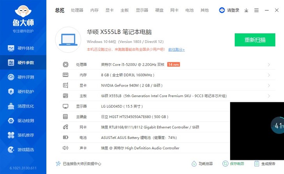This screenshot has width=284, height=174.
Task: Switch to the top 主板 tab
Action: pos(124,10)
